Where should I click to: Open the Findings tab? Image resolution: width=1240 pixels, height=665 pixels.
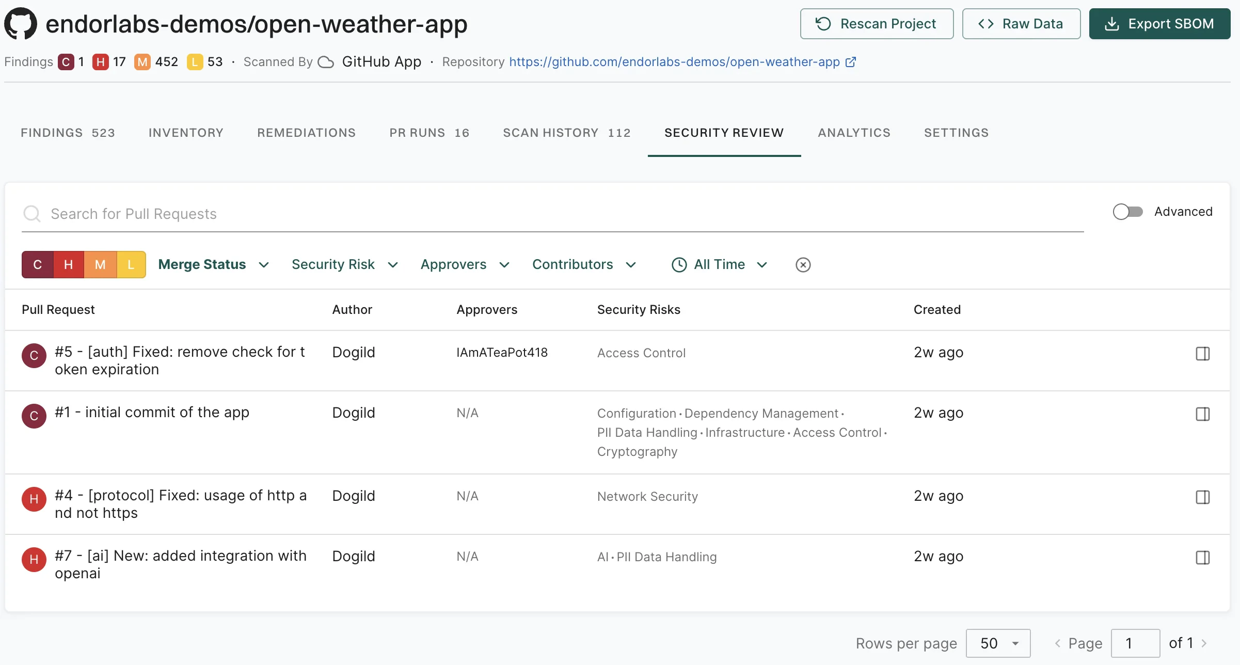click(68, 133)
